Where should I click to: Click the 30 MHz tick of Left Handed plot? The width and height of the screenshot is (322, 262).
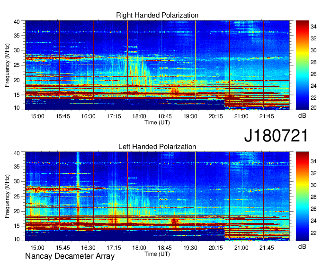point(17,181)
